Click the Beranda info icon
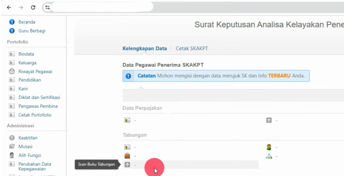 [x=12, y=22]
